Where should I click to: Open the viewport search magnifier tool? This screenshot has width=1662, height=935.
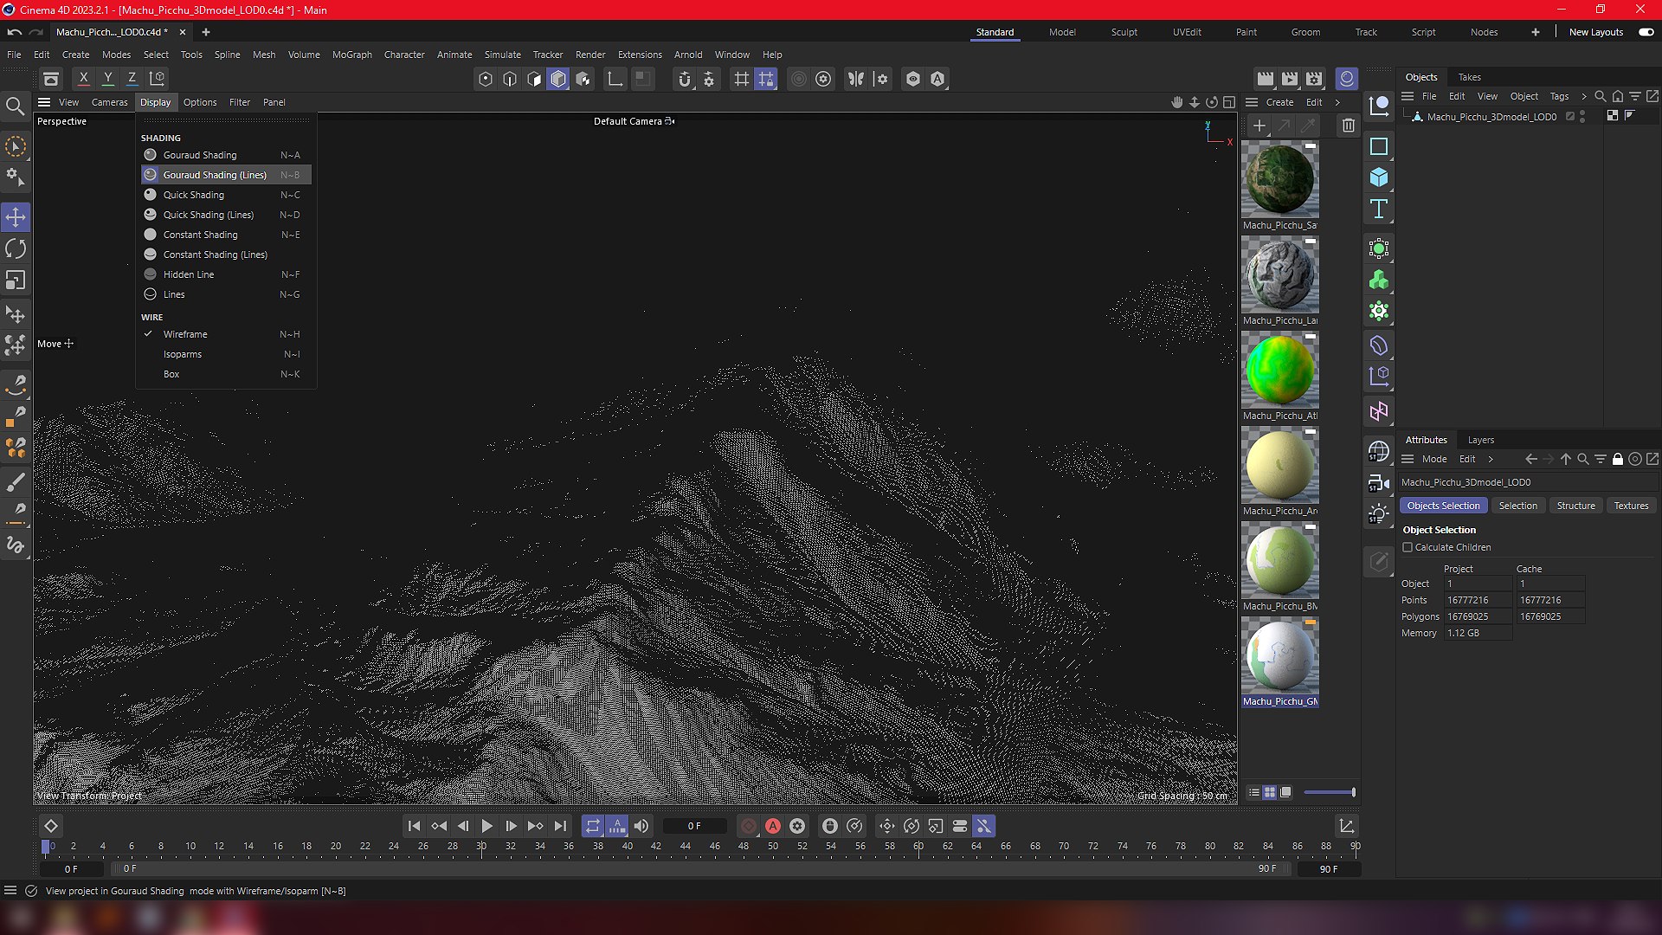[15, 106]
